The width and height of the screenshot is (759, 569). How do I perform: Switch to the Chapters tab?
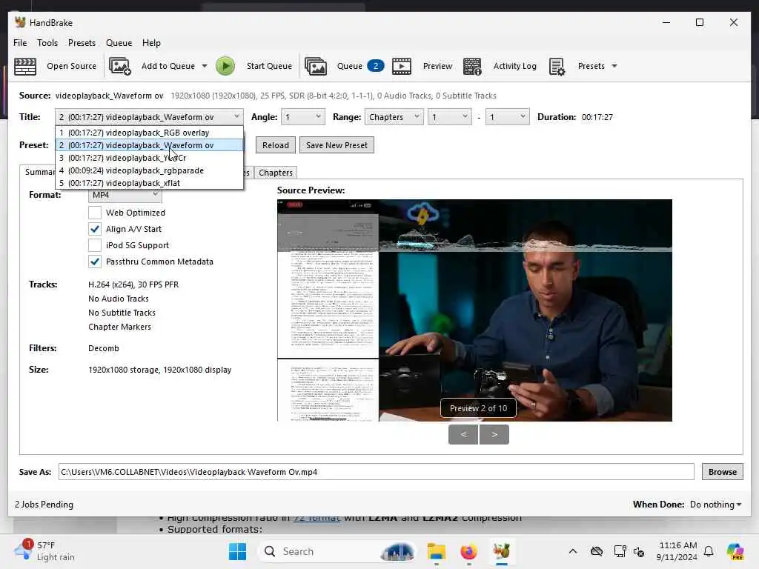point(276,173)
